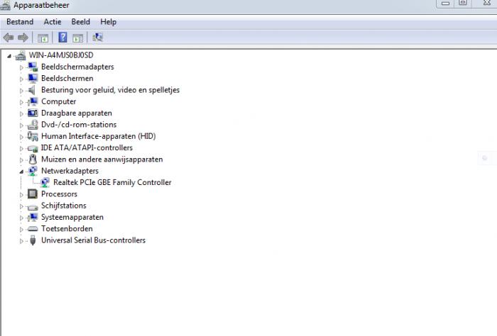Expand the Schijfstations node
The image size is (497, 336).
[x=21, y=206]
